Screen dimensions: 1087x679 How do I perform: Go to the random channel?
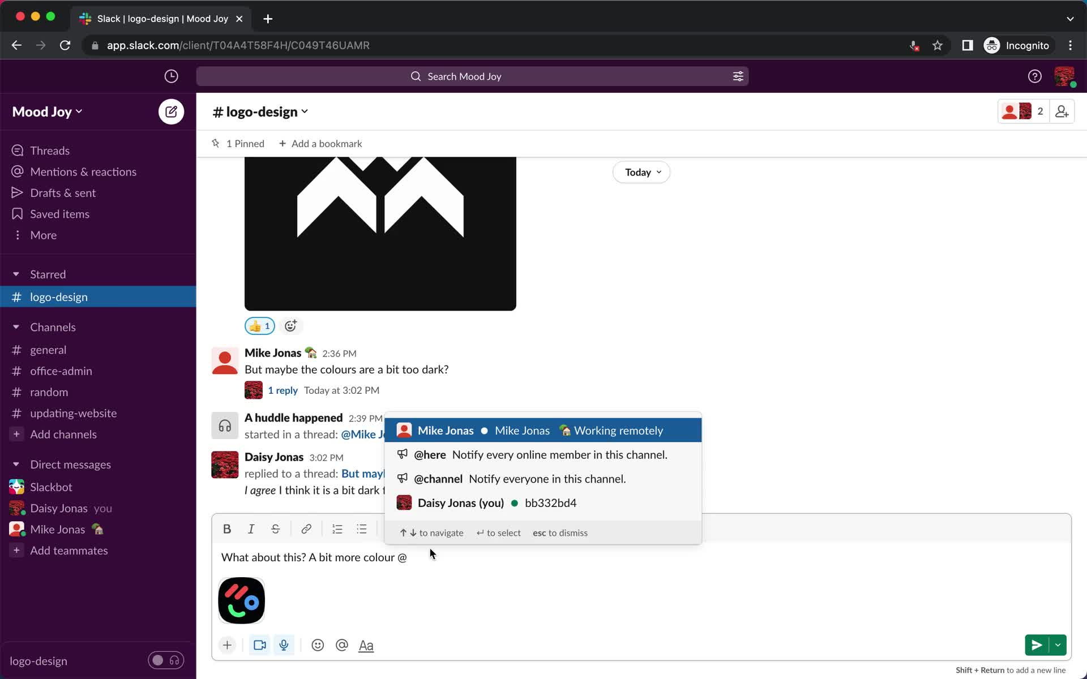pos(98,392)
